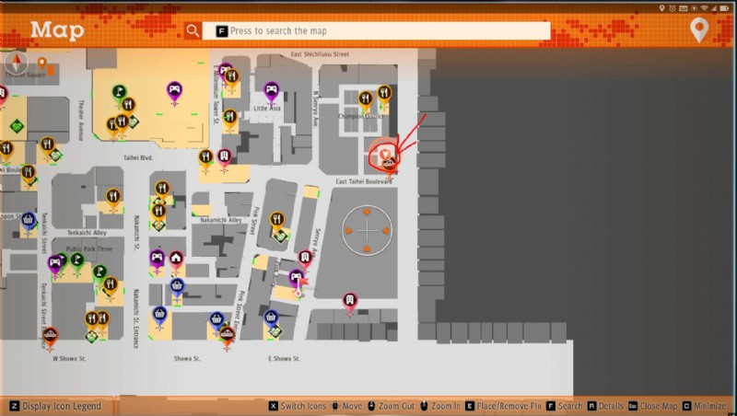The image size is (737, 416).
Task: Click Place/Remove Pin option
Action: pyautogui.click(x=503, y=406)
